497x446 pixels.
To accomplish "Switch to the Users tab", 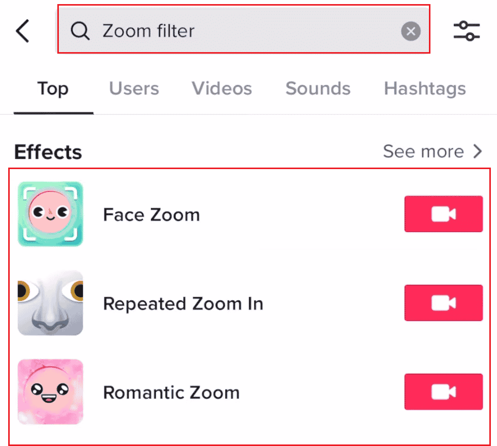I will (134, 89).
